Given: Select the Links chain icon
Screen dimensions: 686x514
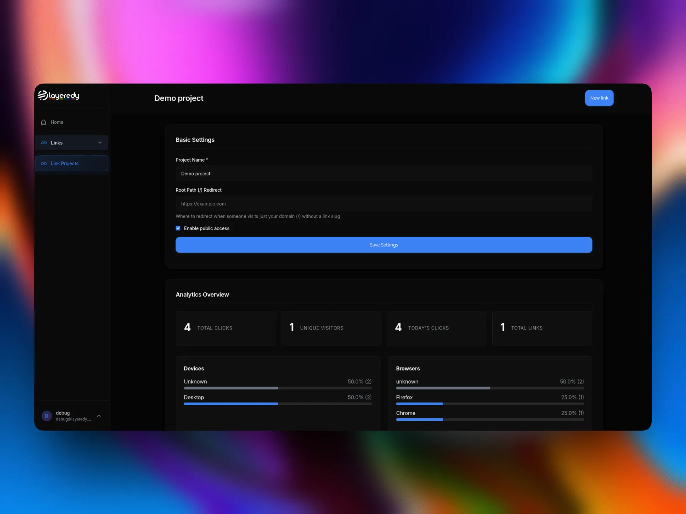Looking at the screenshot, I should (44, 142).
